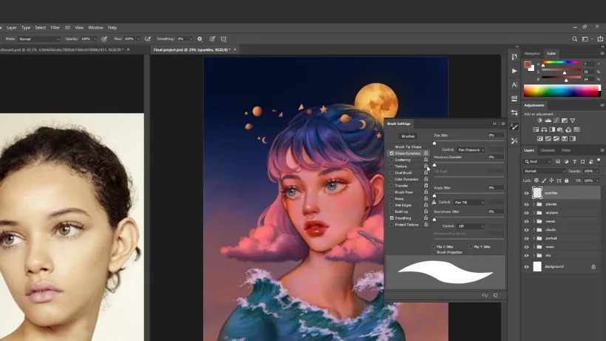Click lock icon beside Scattering

coord(426,160)
